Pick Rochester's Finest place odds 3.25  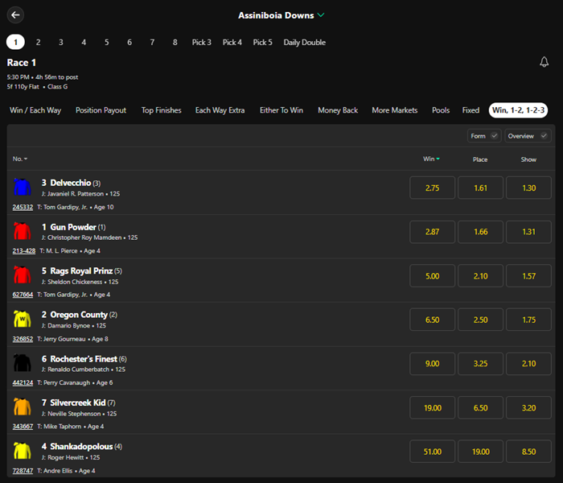click(480, 364)
